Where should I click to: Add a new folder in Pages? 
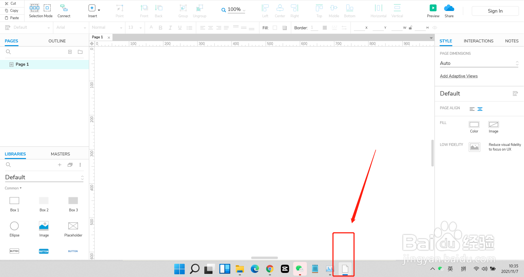80,52
